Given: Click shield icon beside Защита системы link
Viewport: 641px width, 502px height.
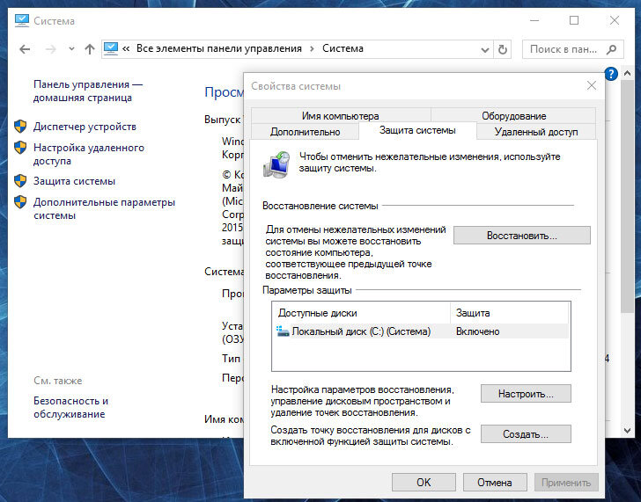Looking at the screenshot, I should pos(20,180).
